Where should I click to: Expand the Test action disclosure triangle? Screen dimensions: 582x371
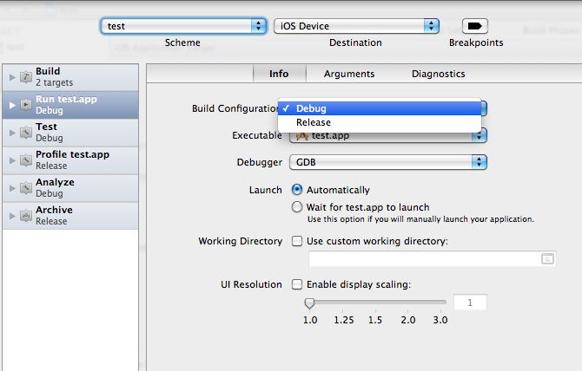[x=12, y=133]
